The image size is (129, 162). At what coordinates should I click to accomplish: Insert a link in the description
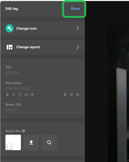(x=20, y=95)
